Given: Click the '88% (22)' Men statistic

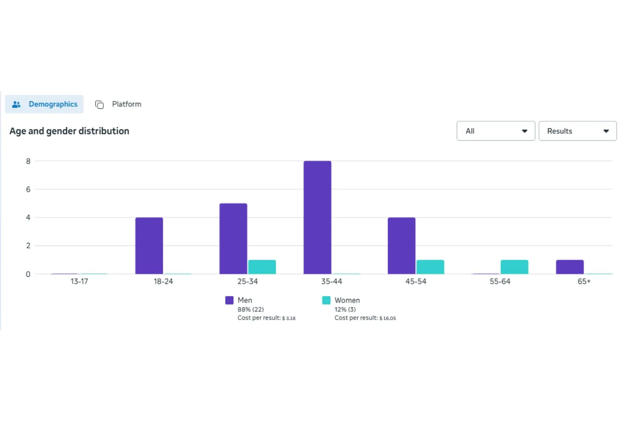Looking at the screenshot, I should [251, 310].
